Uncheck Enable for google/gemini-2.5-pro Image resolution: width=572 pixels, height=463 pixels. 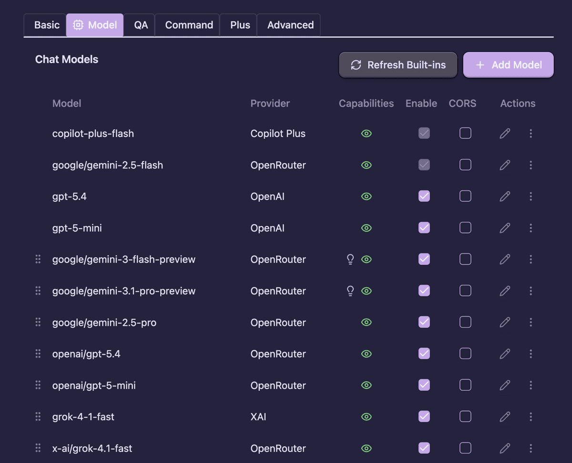pos(424,322)
